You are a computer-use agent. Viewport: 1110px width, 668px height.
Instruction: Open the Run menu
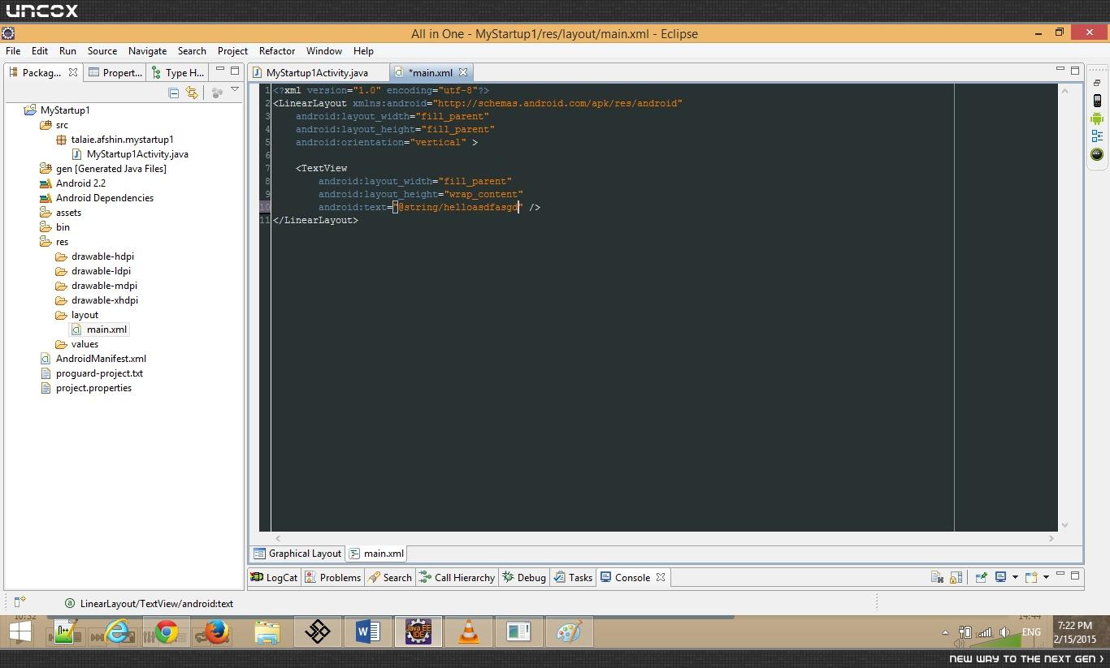(x=67, y=50)
